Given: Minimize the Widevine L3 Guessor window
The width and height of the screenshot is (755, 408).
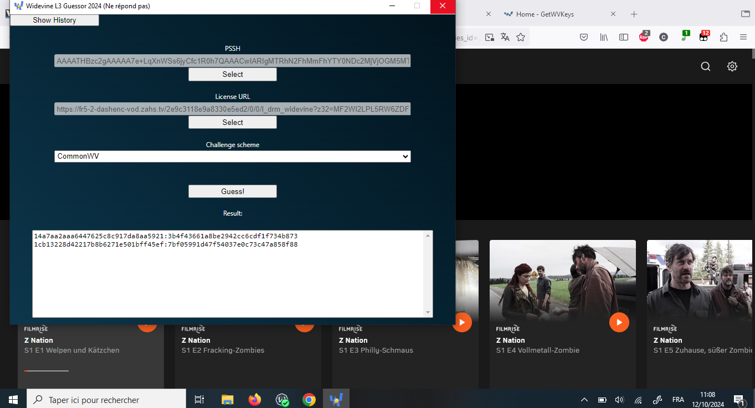Looking at the screenshot, I should pyautogui.click(x=392, y=6).
